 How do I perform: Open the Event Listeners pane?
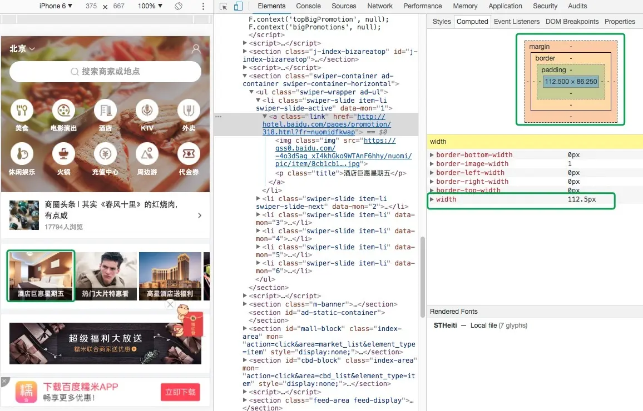coord(517,22)
